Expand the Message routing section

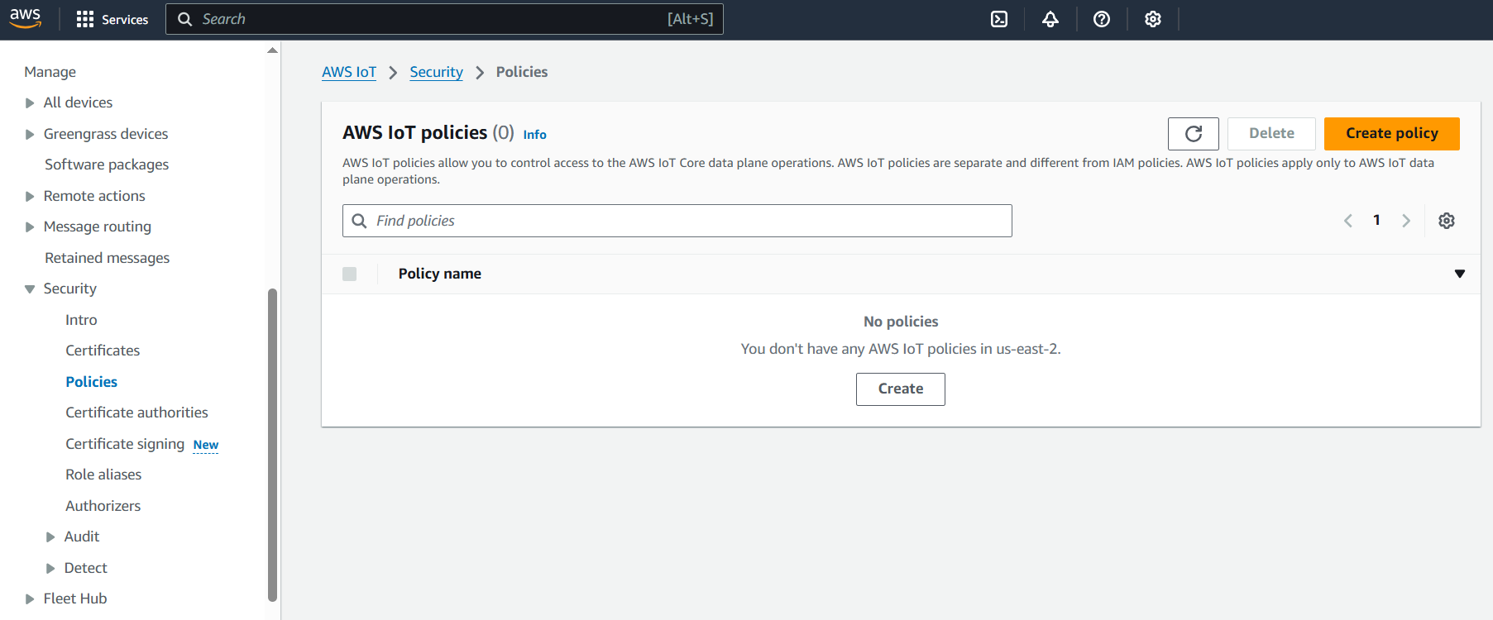point(30,227)
